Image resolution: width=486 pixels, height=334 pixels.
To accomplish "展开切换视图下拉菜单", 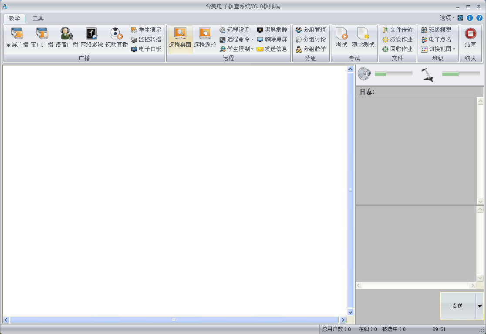I will (x=455, y=49).
